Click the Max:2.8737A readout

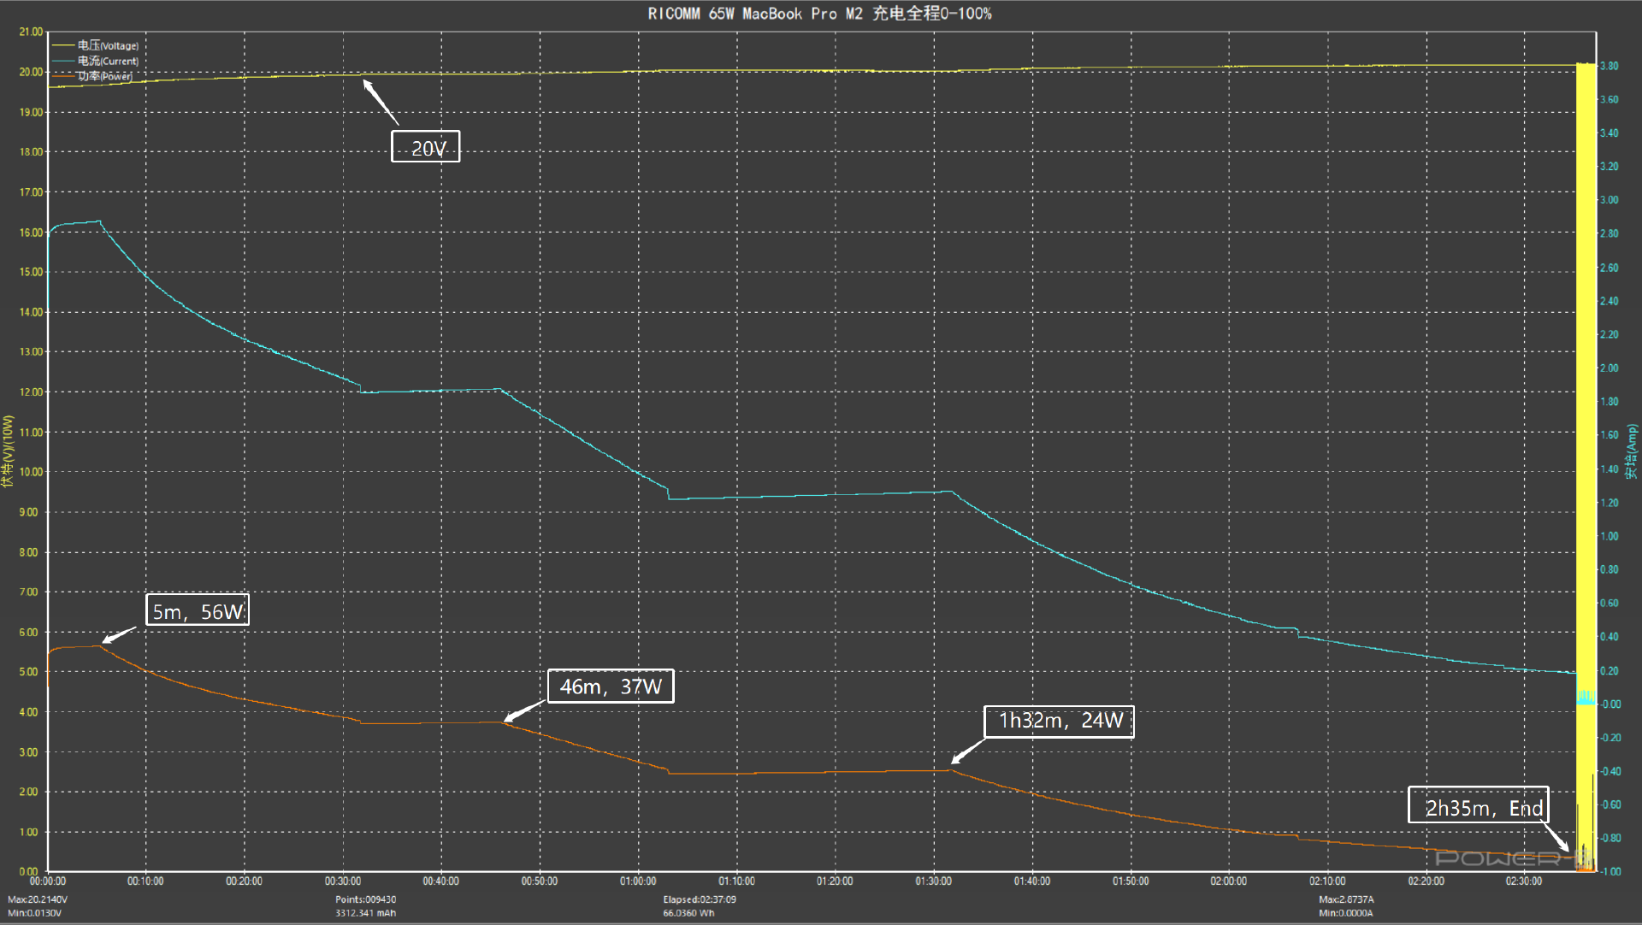[1346, 899]
